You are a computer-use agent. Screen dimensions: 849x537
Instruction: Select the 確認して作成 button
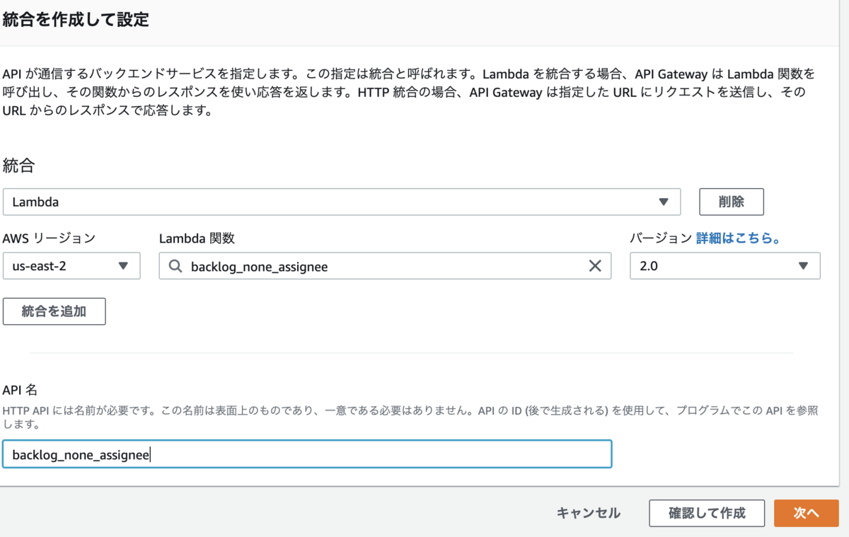pyautogui.click(x=706, y=513)
